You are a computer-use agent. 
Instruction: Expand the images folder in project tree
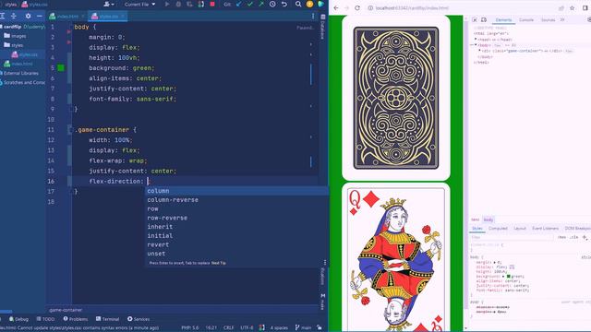point(15,36)
